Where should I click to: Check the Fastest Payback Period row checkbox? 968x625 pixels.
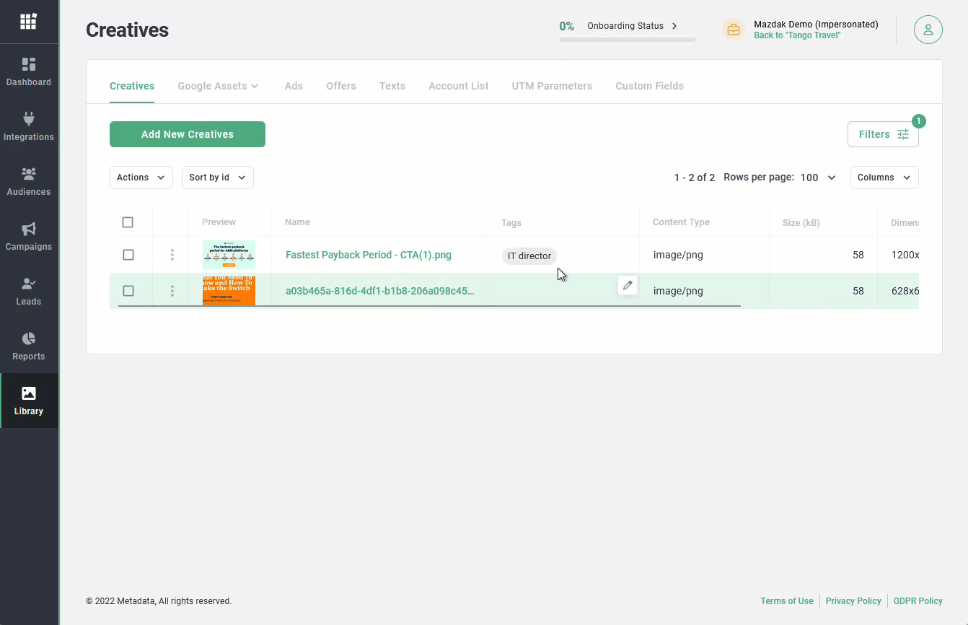click(x=128, y=255)
